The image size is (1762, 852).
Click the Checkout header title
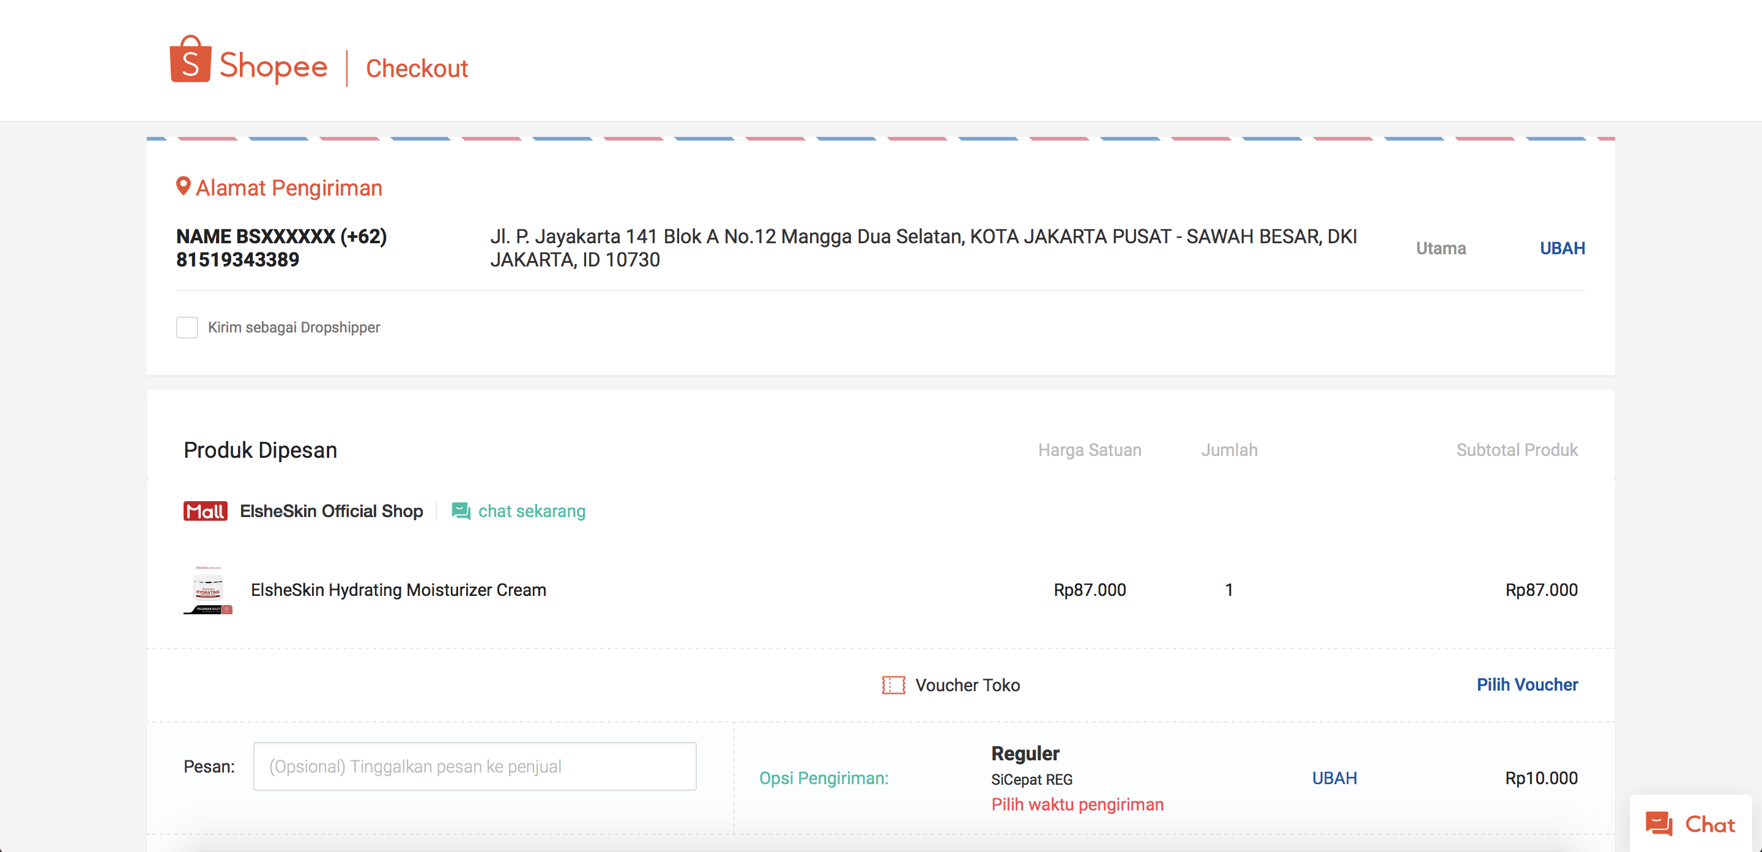(x=417, y=68)
